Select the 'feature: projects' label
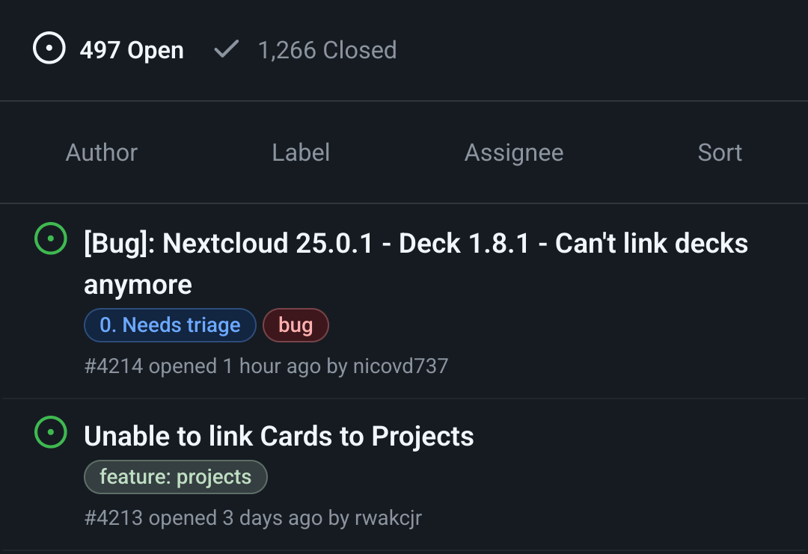808x554 pixels. point(175,476)
